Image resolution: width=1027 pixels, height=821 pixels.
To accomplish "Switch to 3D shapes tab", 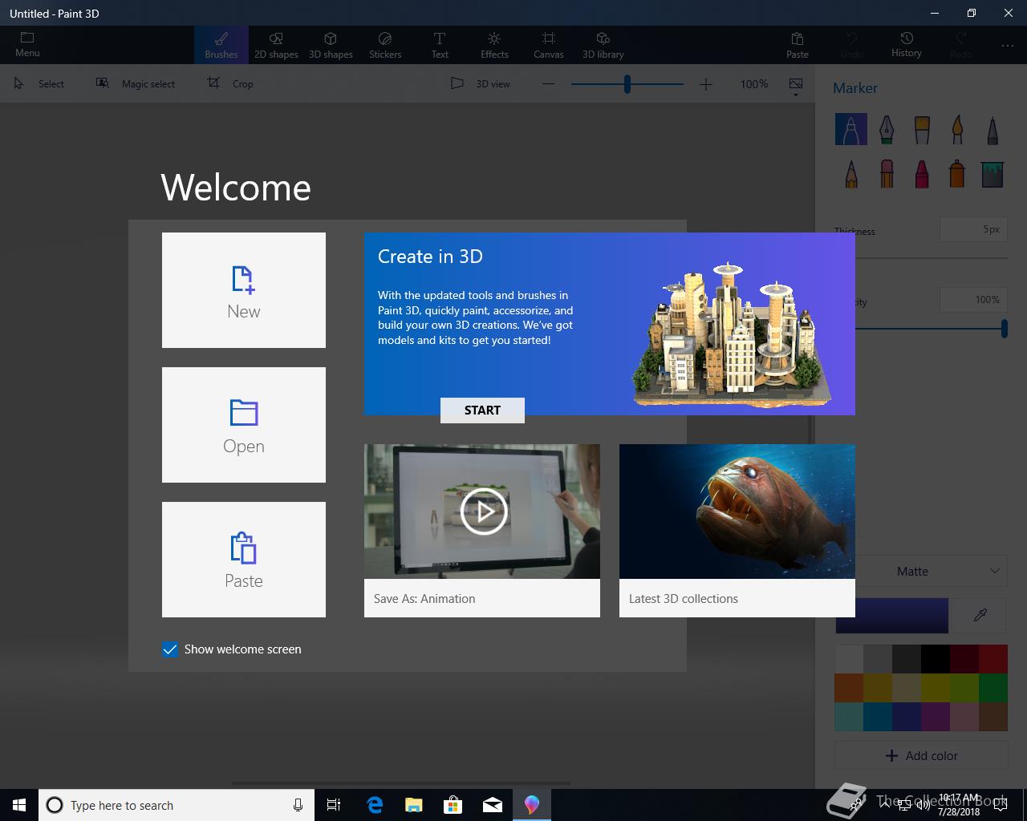I will 331,45.
